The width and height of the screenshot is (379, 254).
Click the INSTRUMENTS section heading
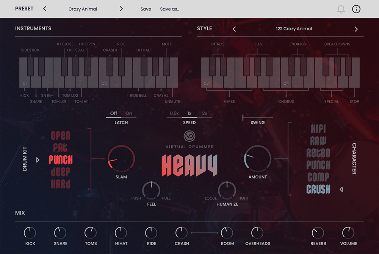tap(33, 28)
